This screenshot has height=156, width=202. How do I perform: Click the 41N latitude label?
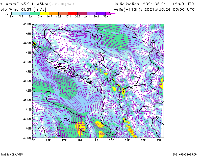click(x=28, y=110)
